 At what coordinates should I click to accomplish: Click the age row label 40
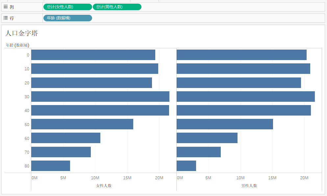click(27, 111)
